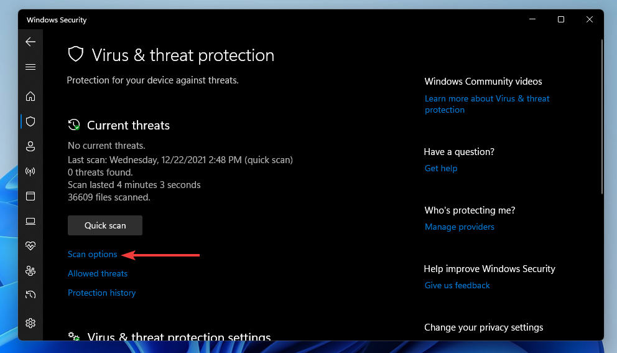Open the Protection history link
Screen dimensions: 617x353
click(x=101, y=293)
